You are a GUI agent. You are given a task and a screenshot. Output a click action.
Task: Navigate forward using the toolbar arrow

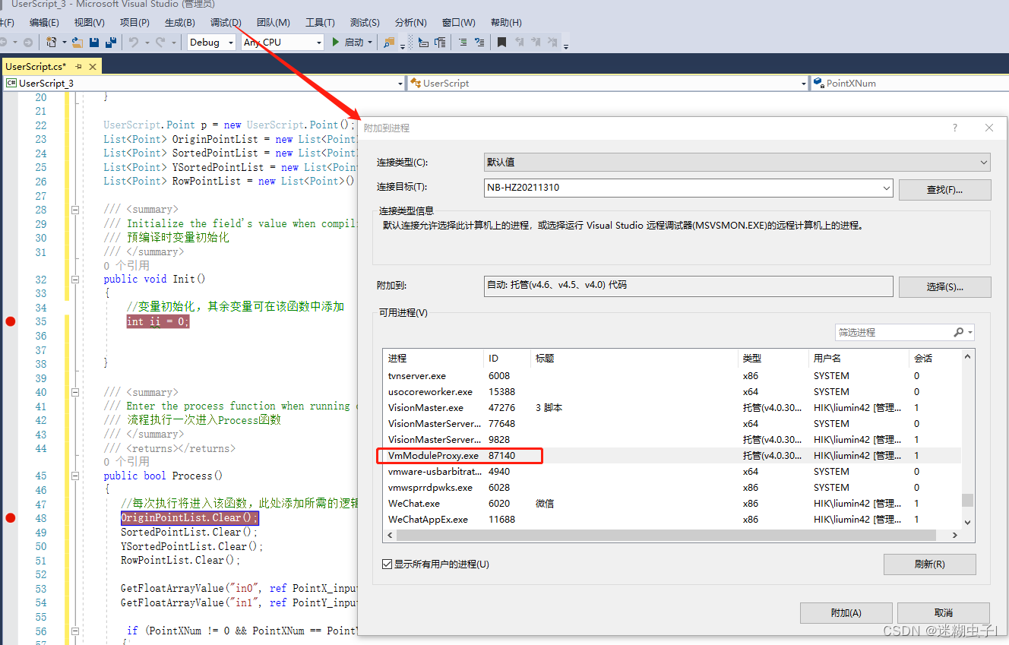28,43
